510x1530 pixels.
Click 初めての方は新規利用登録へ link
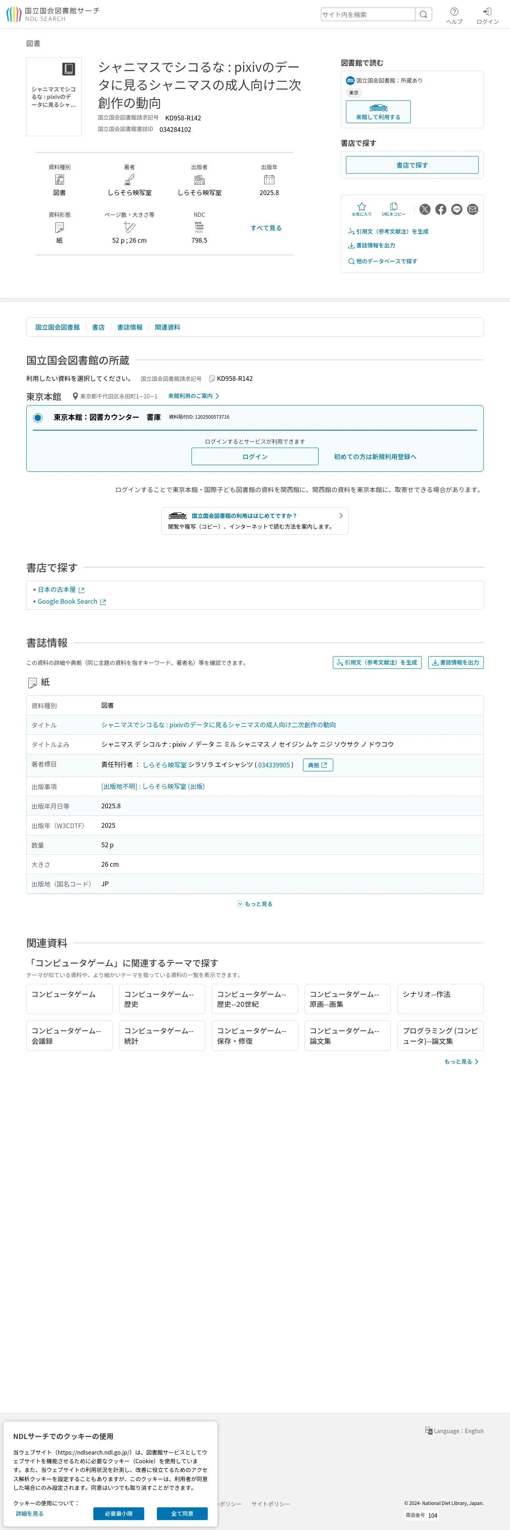point(375,457)
